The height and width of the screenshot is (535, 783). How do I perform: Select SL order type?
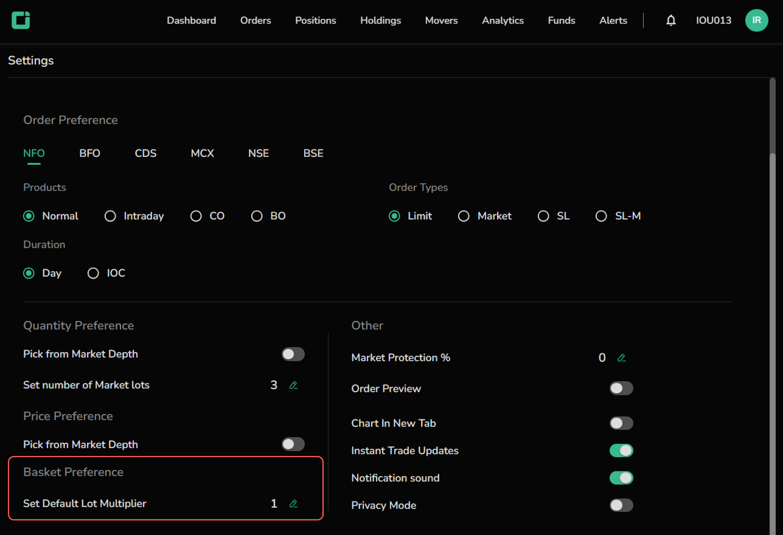(543, 216)
